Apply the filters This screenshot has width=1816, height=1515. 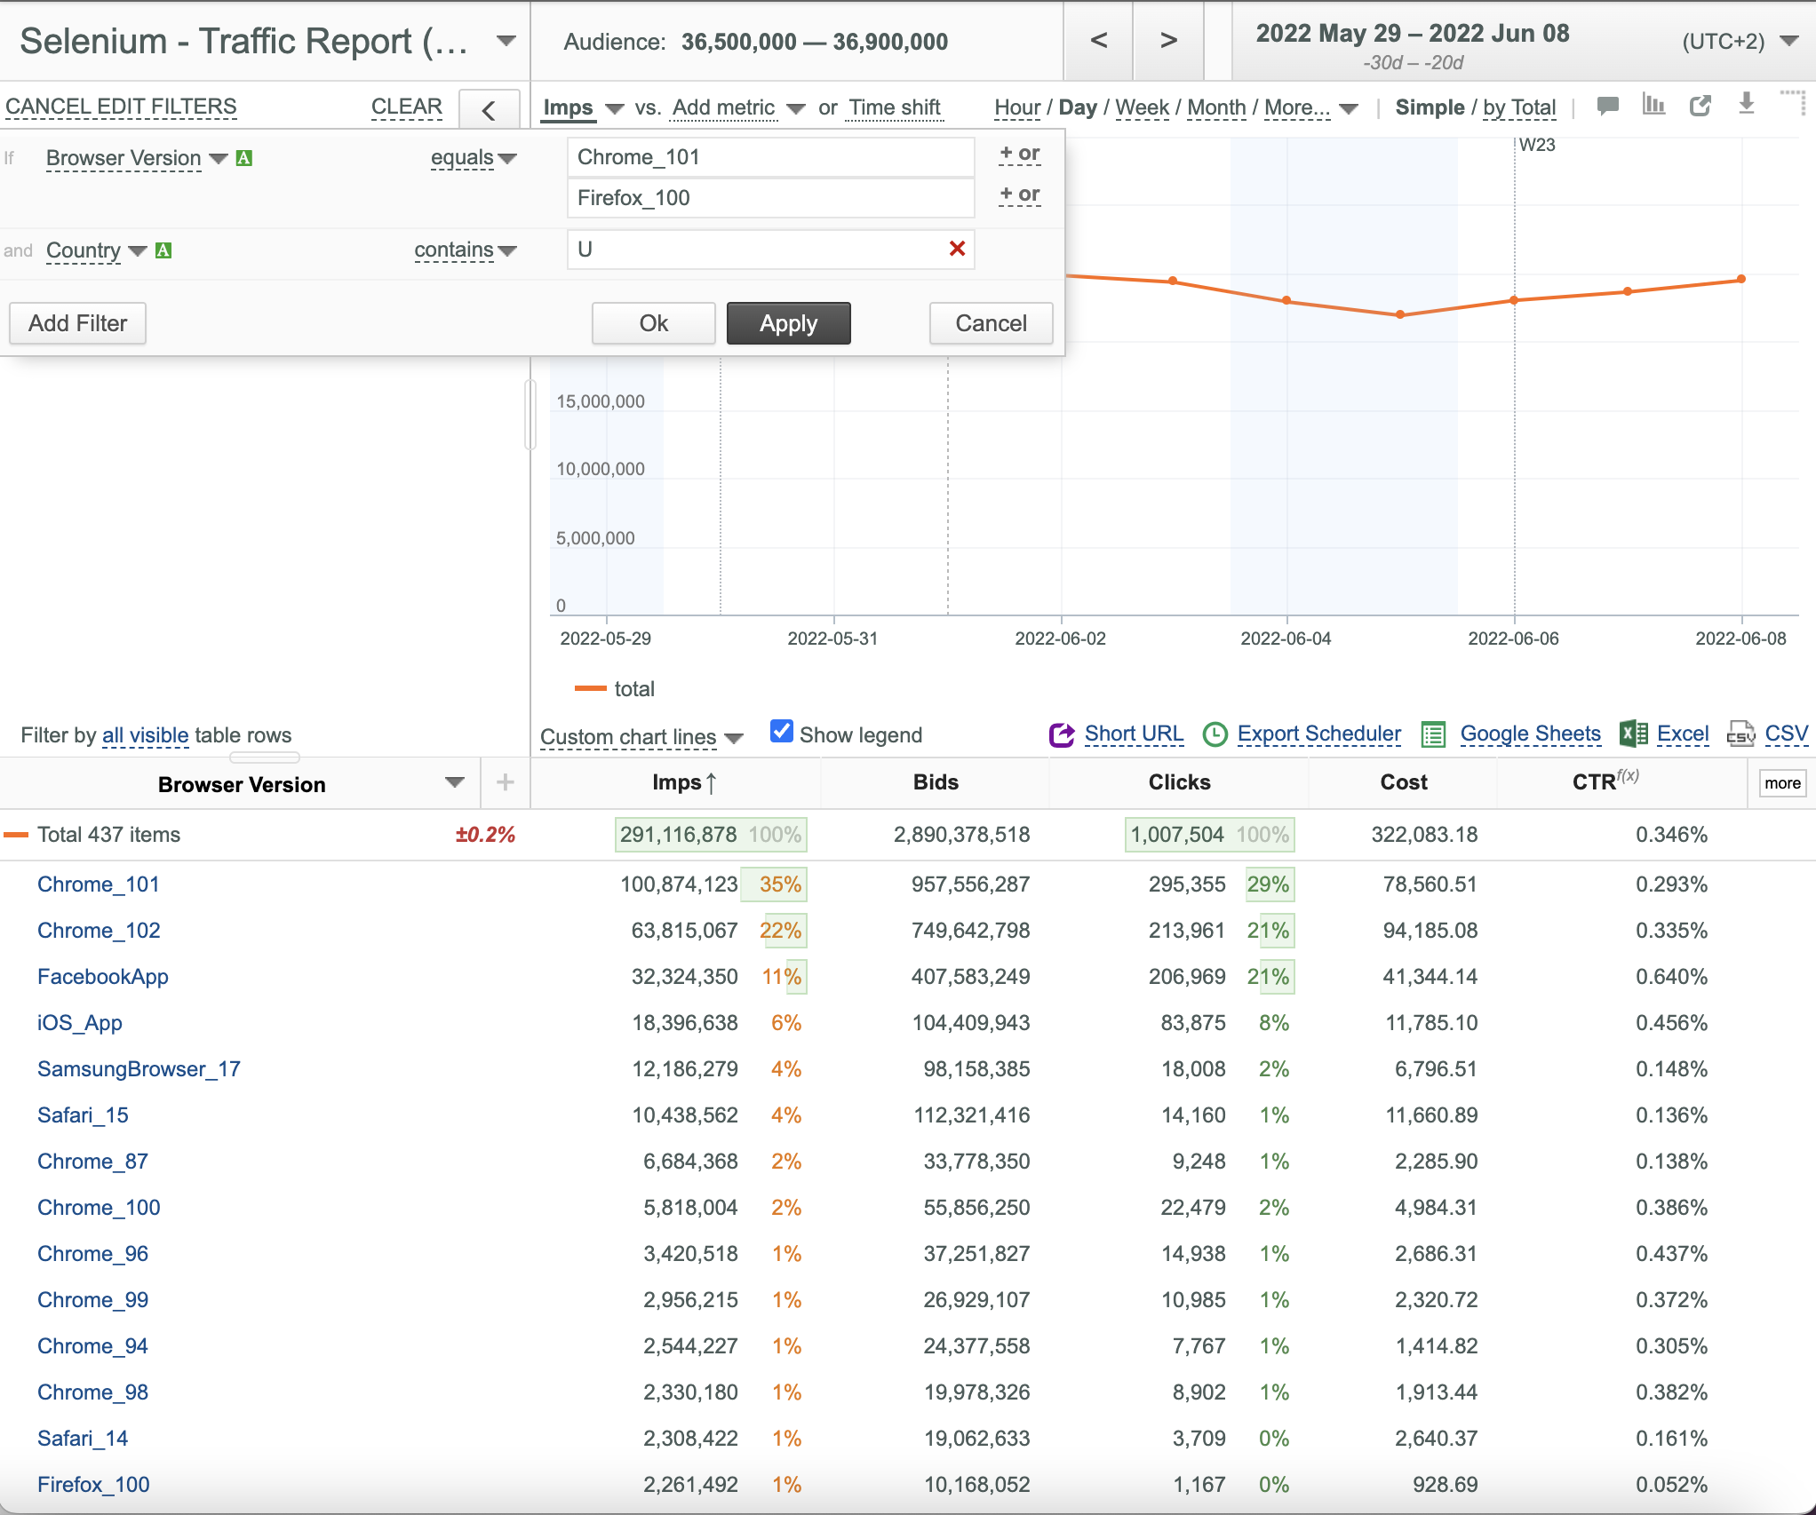pyautogui.click(x=789, y=323)
